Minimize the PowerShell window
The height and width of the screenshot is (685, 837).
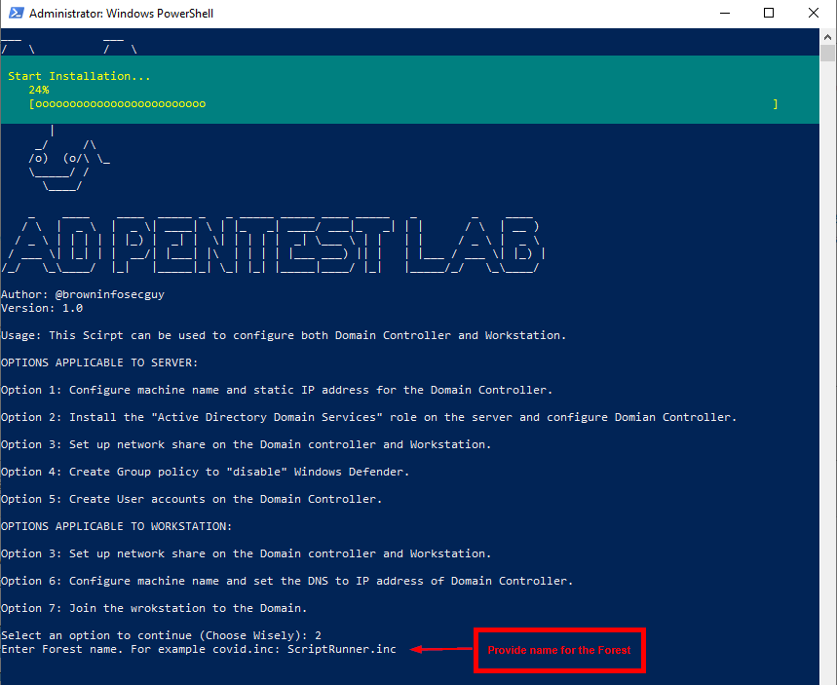pos(724,13)
